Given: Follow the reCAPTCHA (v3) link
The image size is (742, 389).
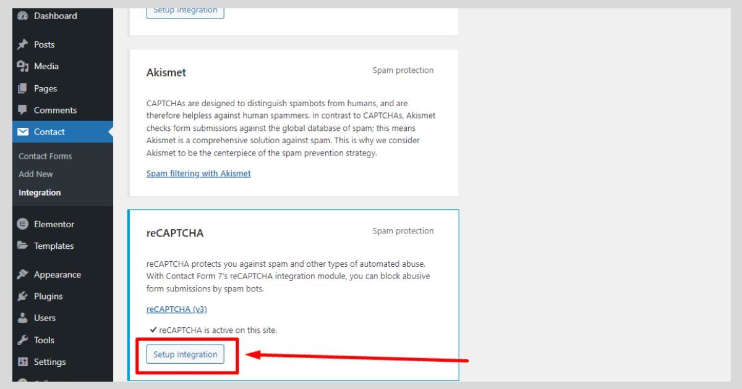Looking at the screenshot, I should tap(176, 309).
